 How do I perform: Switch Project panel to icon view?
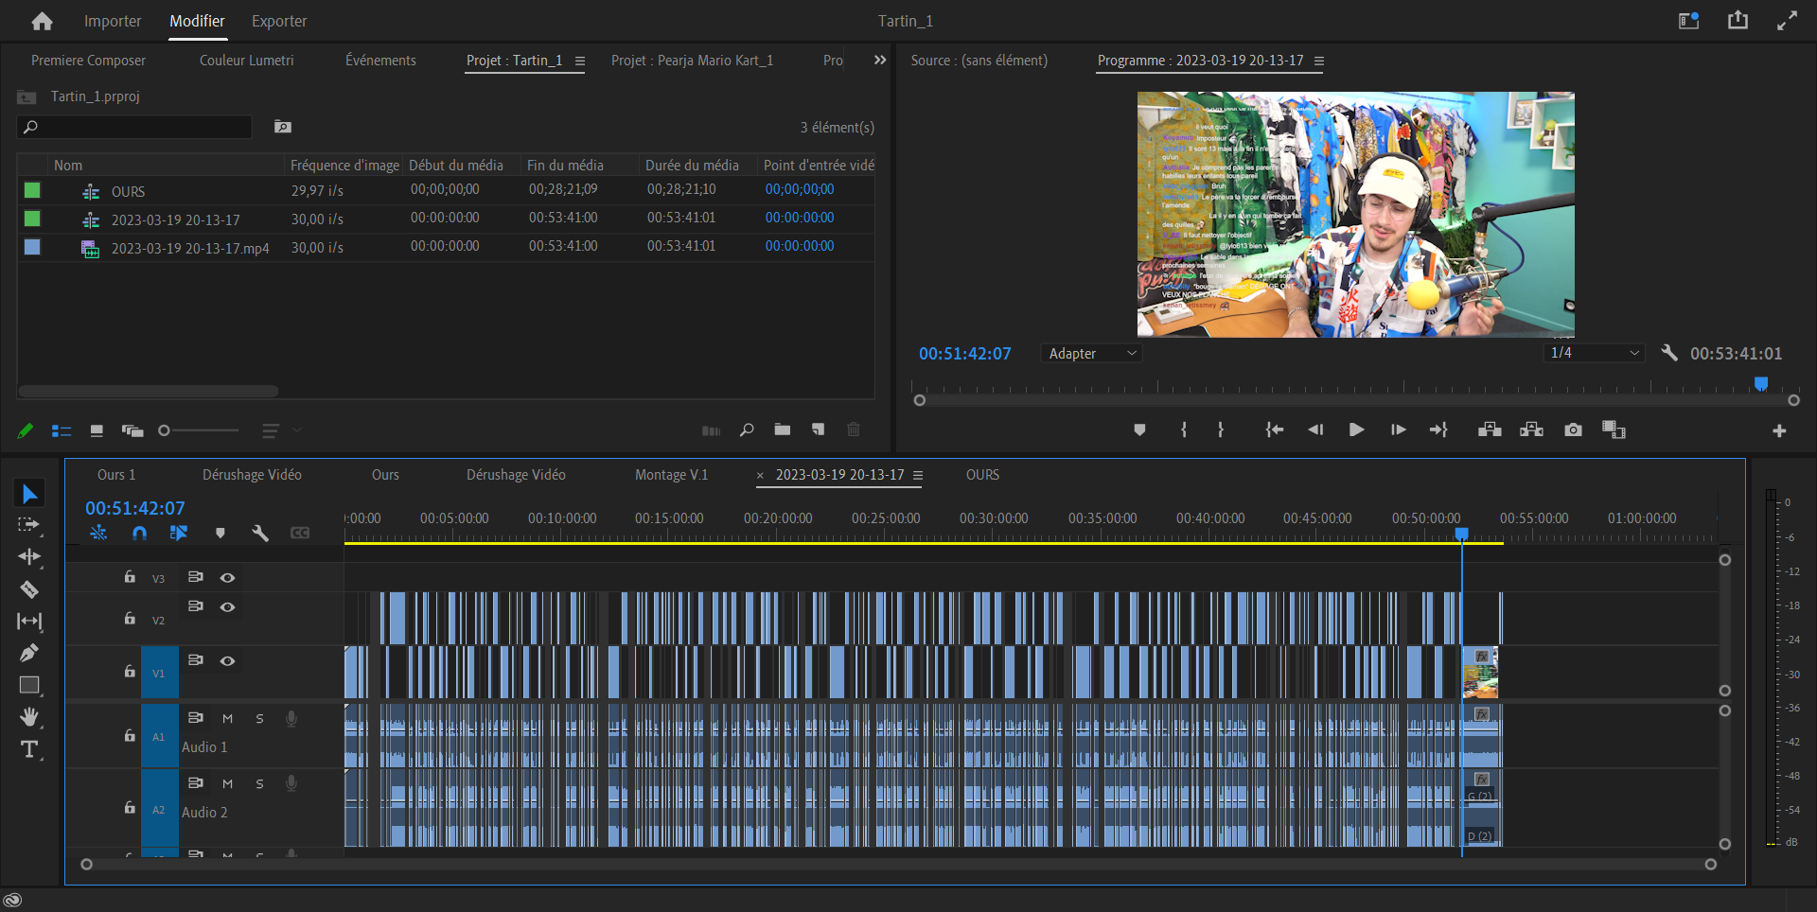pos(97,430)
